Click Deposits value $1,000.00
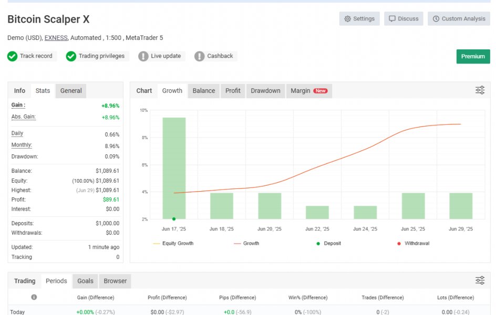This screenshot has height=315, width=496. tap(108, 223)
